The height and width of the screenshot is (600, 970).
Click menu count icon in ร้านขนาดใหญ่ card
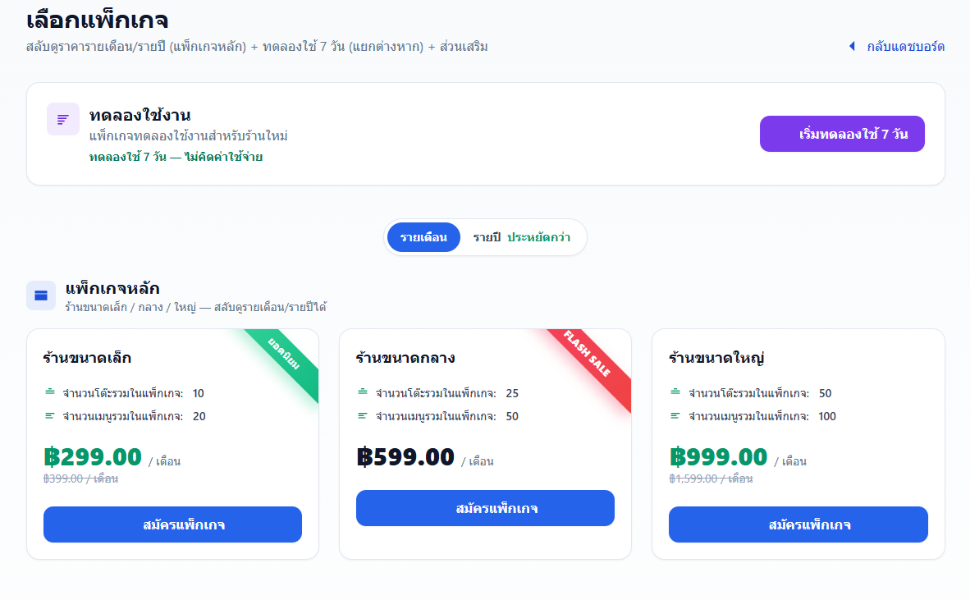[675, 415]
